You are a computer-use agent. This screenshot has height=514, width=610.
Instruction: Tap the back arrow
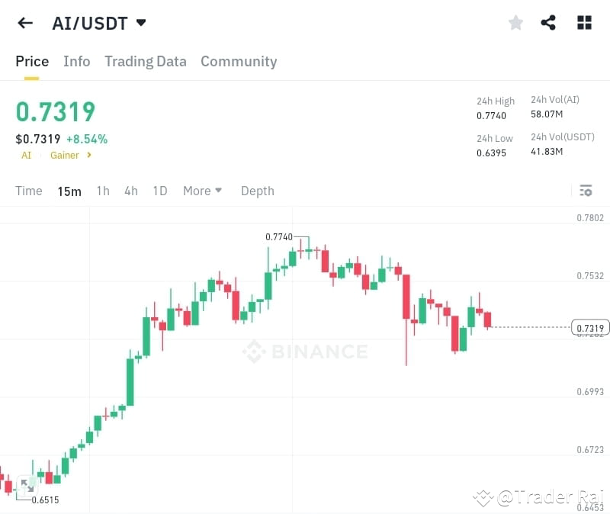(x=24, y=23)
